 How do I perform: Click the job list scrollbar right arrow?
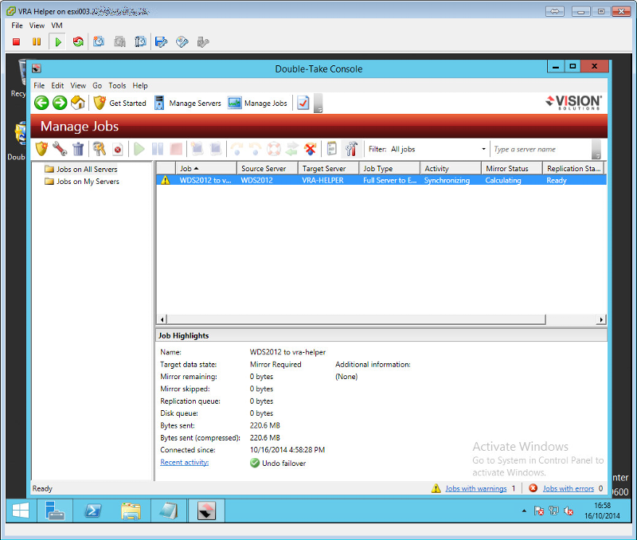coord(601,319)
